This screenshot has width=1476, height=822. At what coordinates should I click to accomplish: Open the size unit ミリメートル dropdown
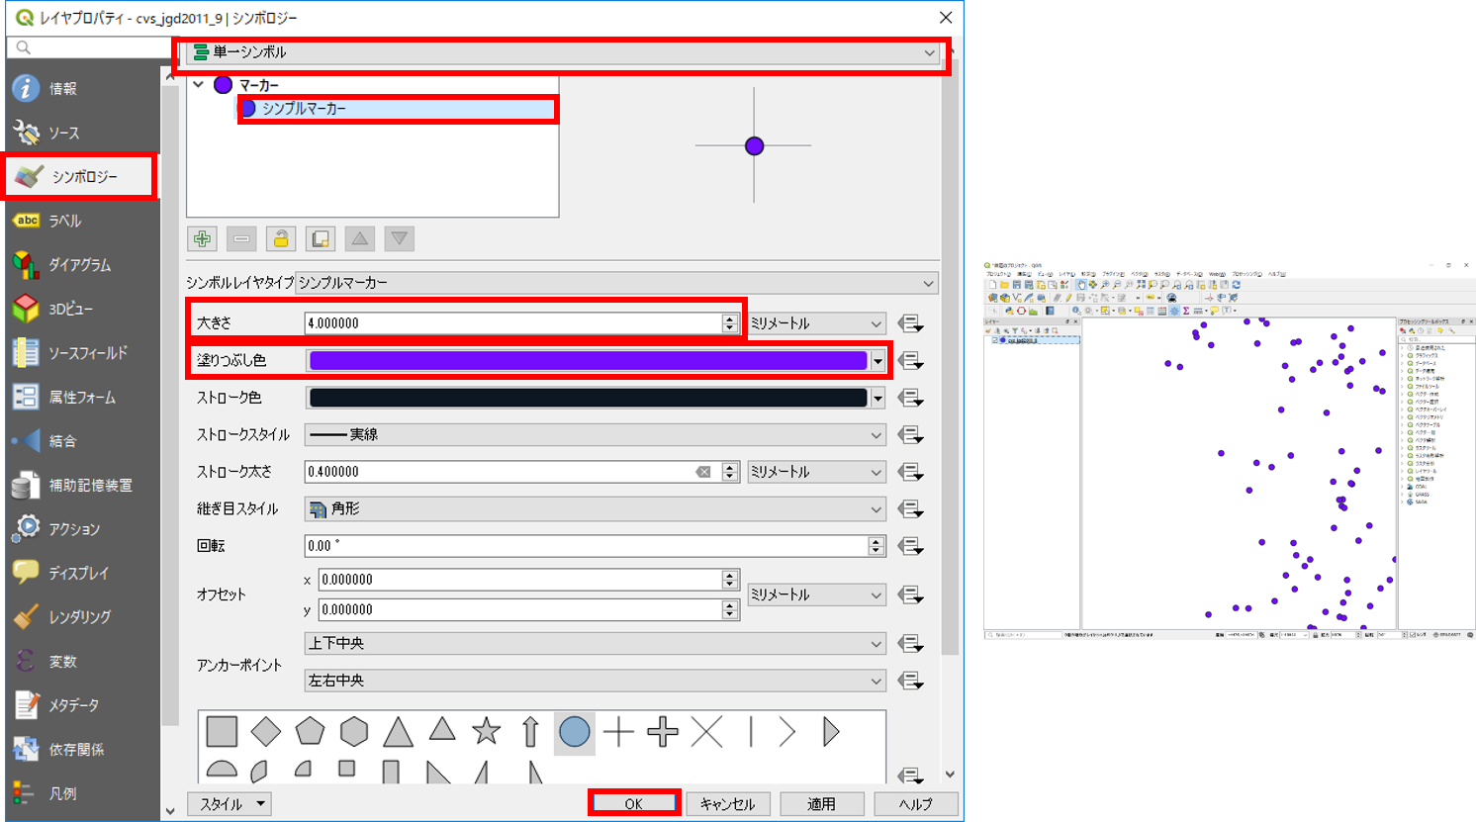click(816, 323)
